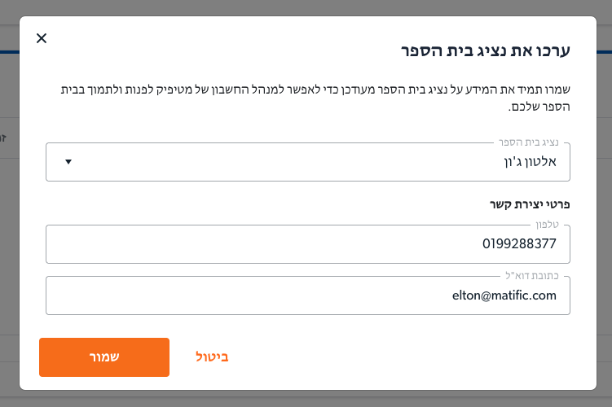The width and height of the screenshot is (612, 407).
Task: Click the description paragraph under the title
Action: click(x=315, y=98)
